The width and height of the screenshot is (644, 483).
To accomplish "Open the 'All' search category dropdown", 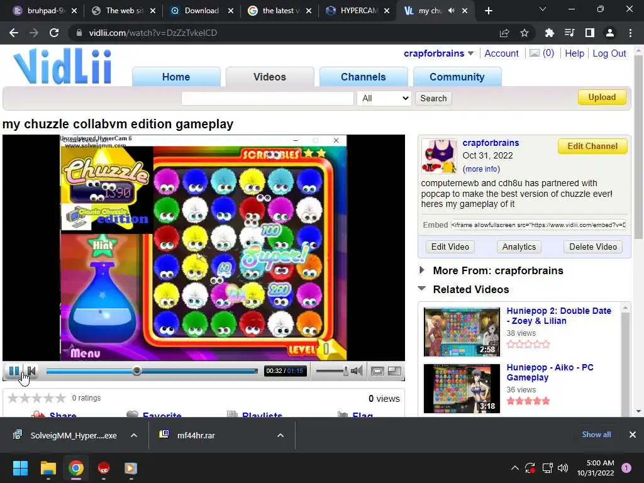I will tap(384, 98).
